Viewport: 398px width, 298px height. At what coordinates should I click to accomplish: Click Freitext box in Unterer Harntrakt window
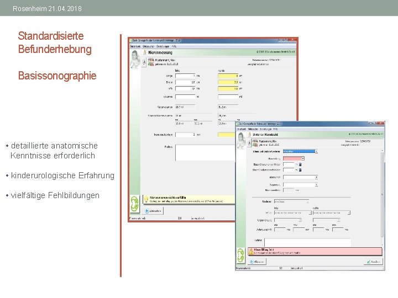pyautogui.click(x=308, y=242)
